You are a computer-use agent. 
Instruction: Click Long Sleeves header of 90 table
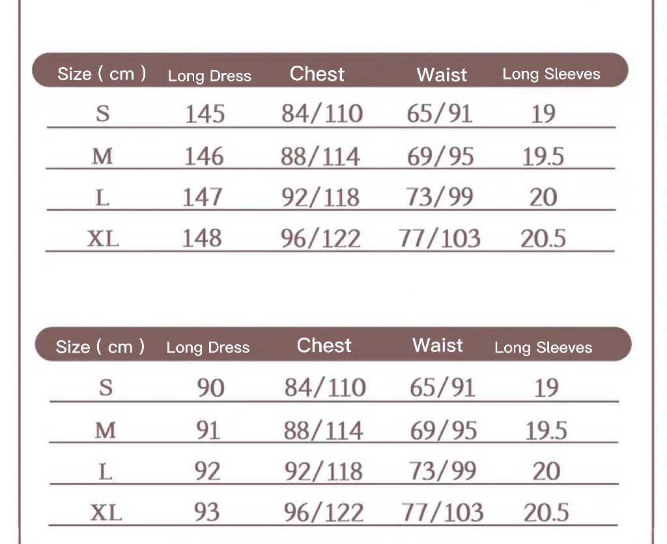point(543,347)
